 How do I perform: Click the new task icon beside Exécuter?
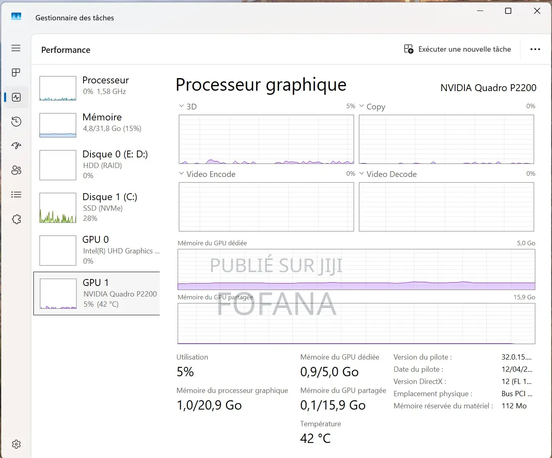408,49
